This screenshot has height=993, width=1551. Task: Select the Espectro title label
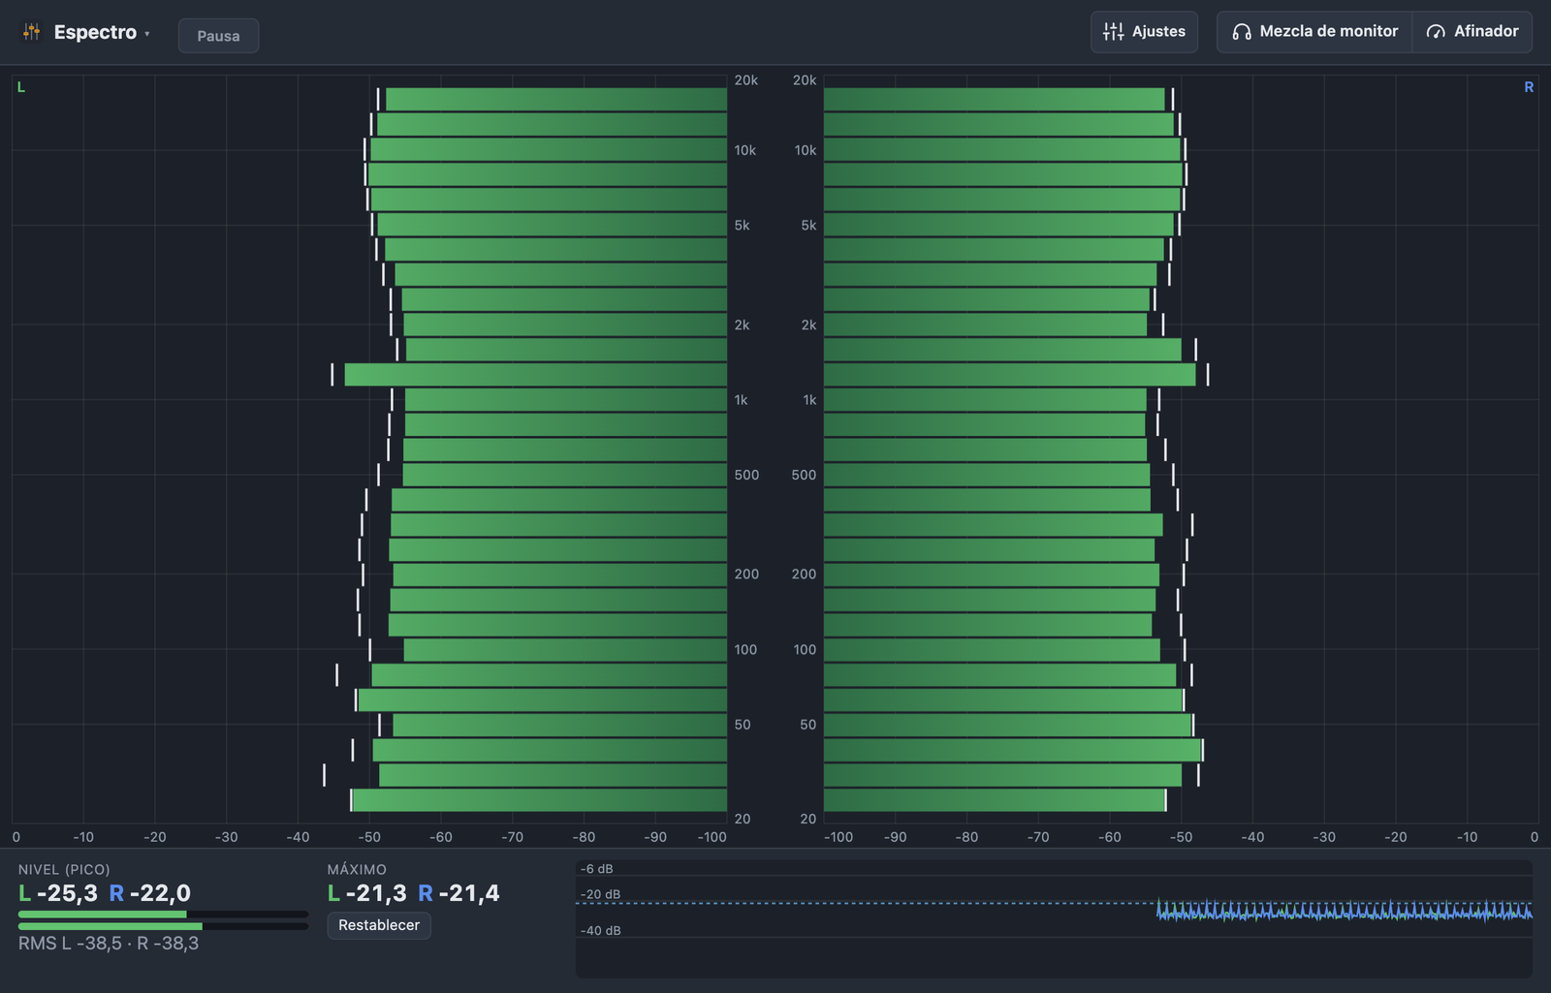click(95, 32)
